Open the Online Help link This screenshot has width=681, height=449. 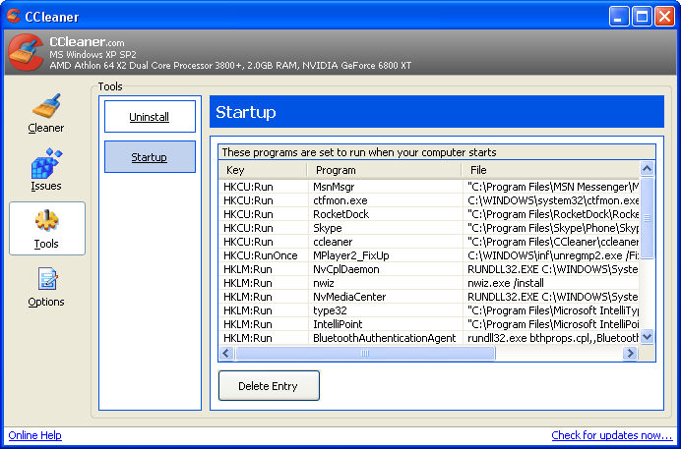tap(34, 435)
